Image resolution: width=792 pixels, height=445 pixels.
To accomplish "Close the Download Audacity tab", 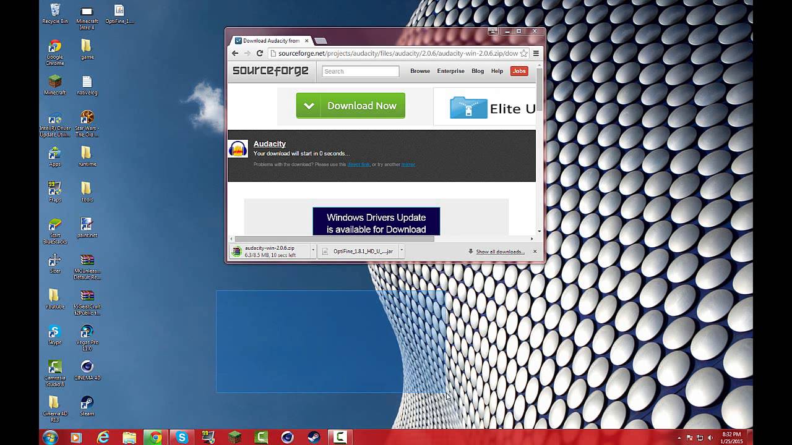I will point(306,41).
